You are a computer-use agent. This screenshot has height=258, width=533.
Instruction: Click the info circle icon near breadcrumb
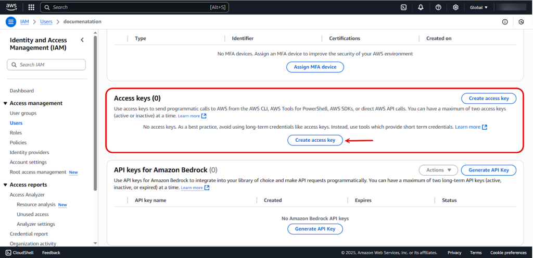pyautogui.click(x=505, y=22)
